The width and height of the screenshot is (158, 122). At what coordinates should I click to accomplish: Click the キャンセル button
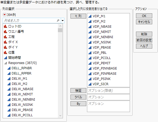[144, 22]
